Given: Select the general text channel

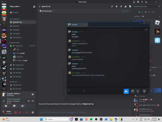Looking at the screenshot, I should [22, 26].
